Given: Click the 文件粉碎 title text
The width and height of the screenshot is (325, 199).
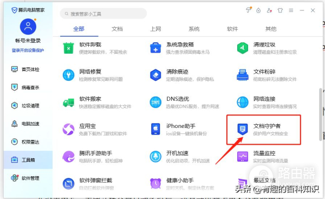Looking at the screenshot, I should tap(264, 72).
